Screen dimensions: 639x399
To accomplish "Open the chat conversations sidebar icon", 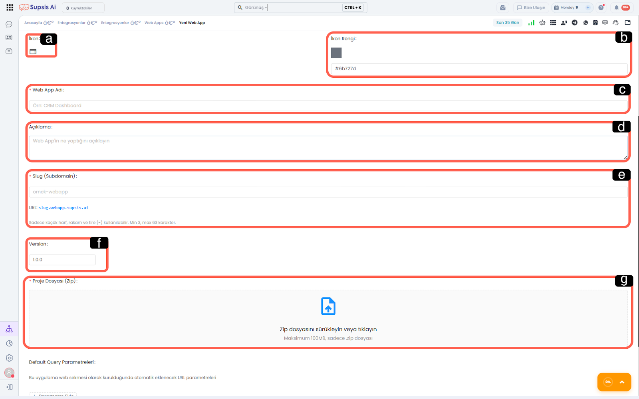I will (9, 24).
